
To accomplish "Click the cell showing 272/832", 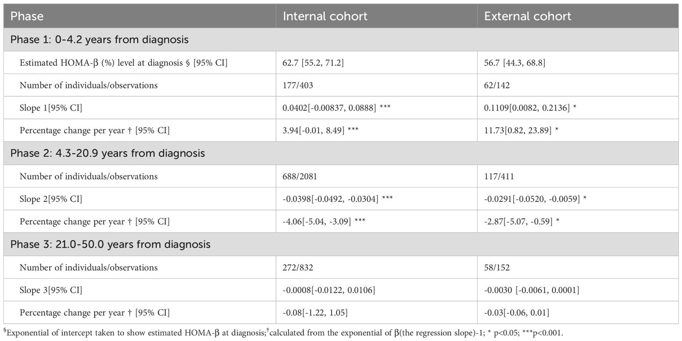I will click(299, 267).
